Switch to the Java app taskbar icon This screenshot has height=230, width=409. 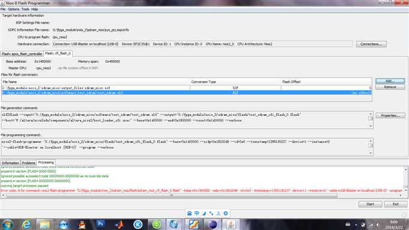pyautogui.click(x=231, y=224)
